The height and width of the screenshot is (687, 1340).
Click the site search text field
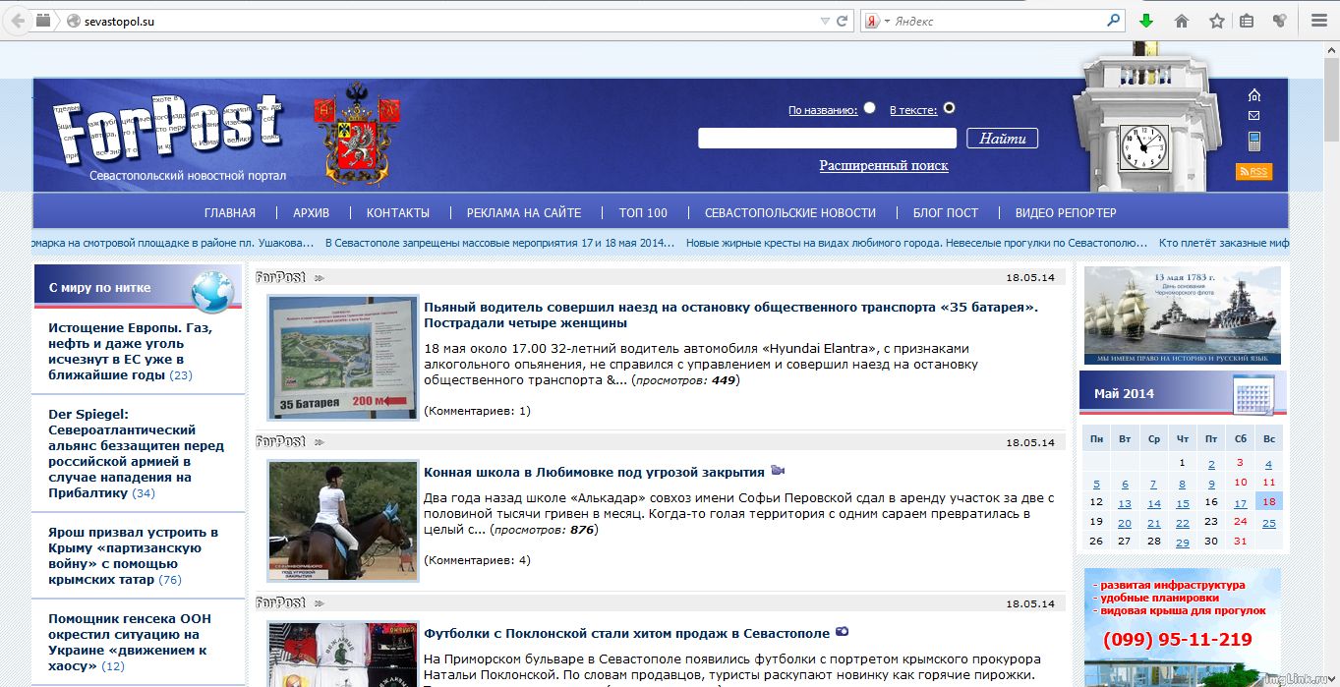click(x=827, y=138)
